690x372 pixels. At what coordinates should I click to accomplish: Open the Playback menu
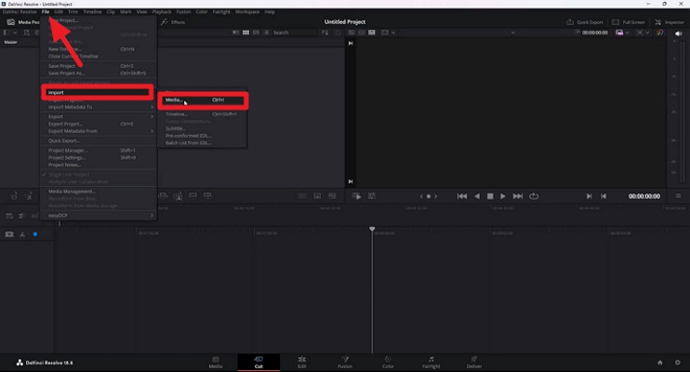pos(162,12)
